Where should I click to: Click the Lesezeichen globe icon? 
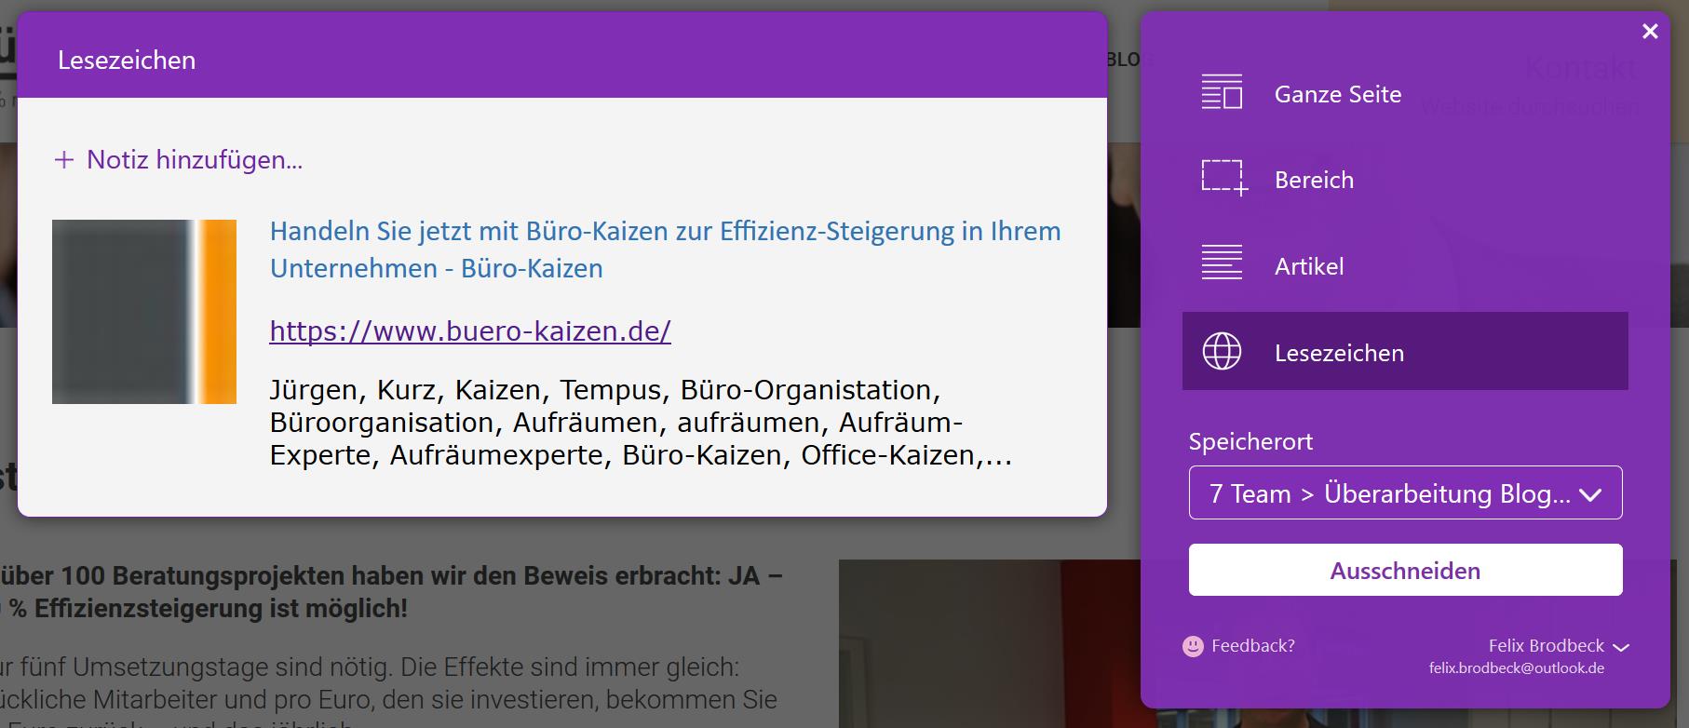click(1222, 351)
